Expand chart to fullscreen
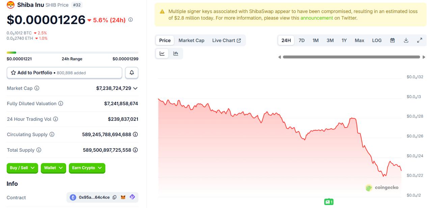Screen dimensions: 432x208 click(420, 40)
